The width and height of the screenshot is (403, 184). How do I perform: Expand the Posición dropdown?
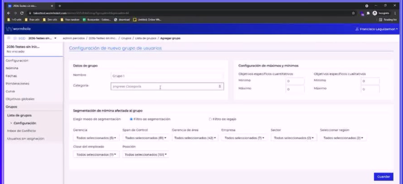pos(145,155)
